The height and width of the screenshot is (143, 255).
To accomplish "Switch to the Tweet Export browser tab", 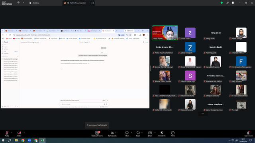I will 94,31.
